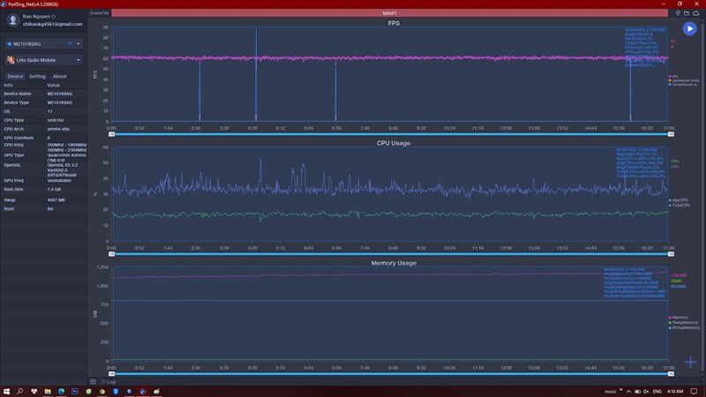Start recording with the blue play button
The width and height of the screenshot is (706, 397).
tap(689, 29)
